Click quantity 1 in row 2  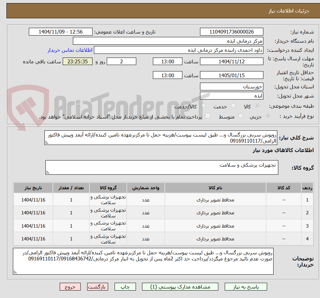71,213
